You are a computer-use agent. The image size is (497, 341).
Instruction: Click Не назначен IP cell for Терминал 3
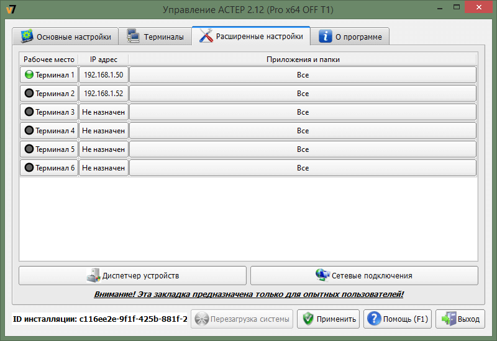click(x=104, y=112)
